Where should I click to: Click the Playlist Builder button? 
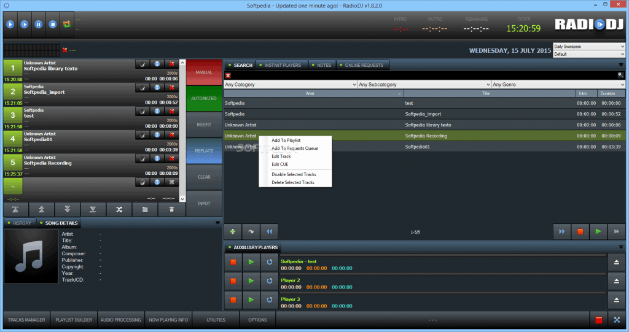point(74,320)
